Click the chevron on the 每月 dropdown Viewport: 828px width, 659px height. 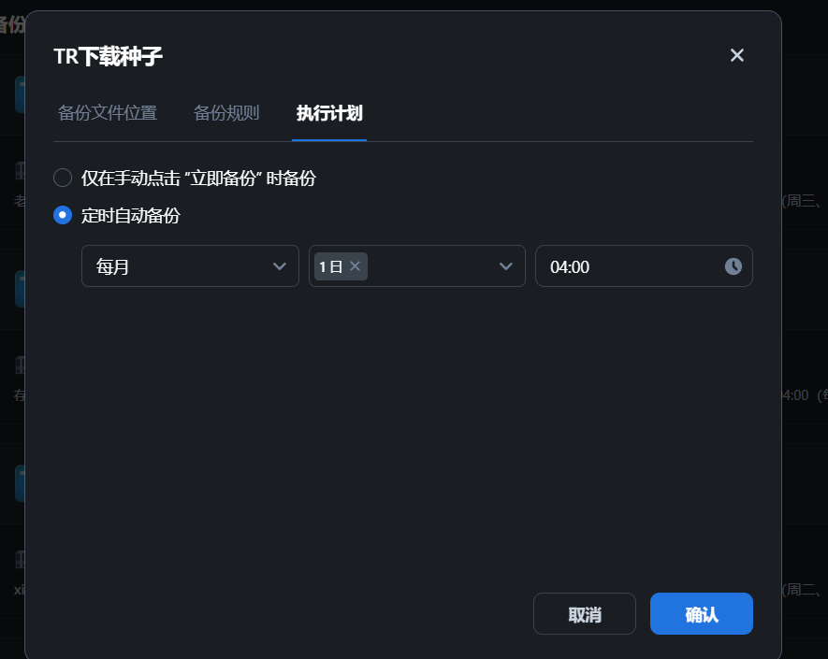pyautogui.click(x=280, y=266)
